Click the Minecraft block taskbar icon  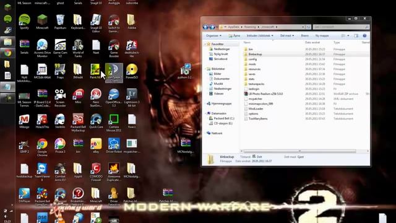tap(7, 7)
